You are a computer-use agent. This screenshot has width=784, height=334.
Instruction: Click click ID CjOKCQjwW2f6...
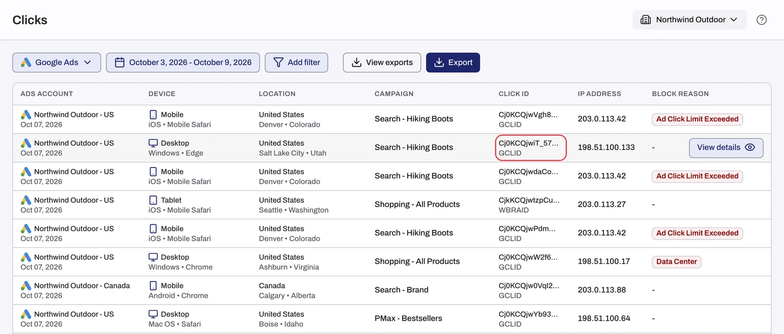click(x=528, y=262)
